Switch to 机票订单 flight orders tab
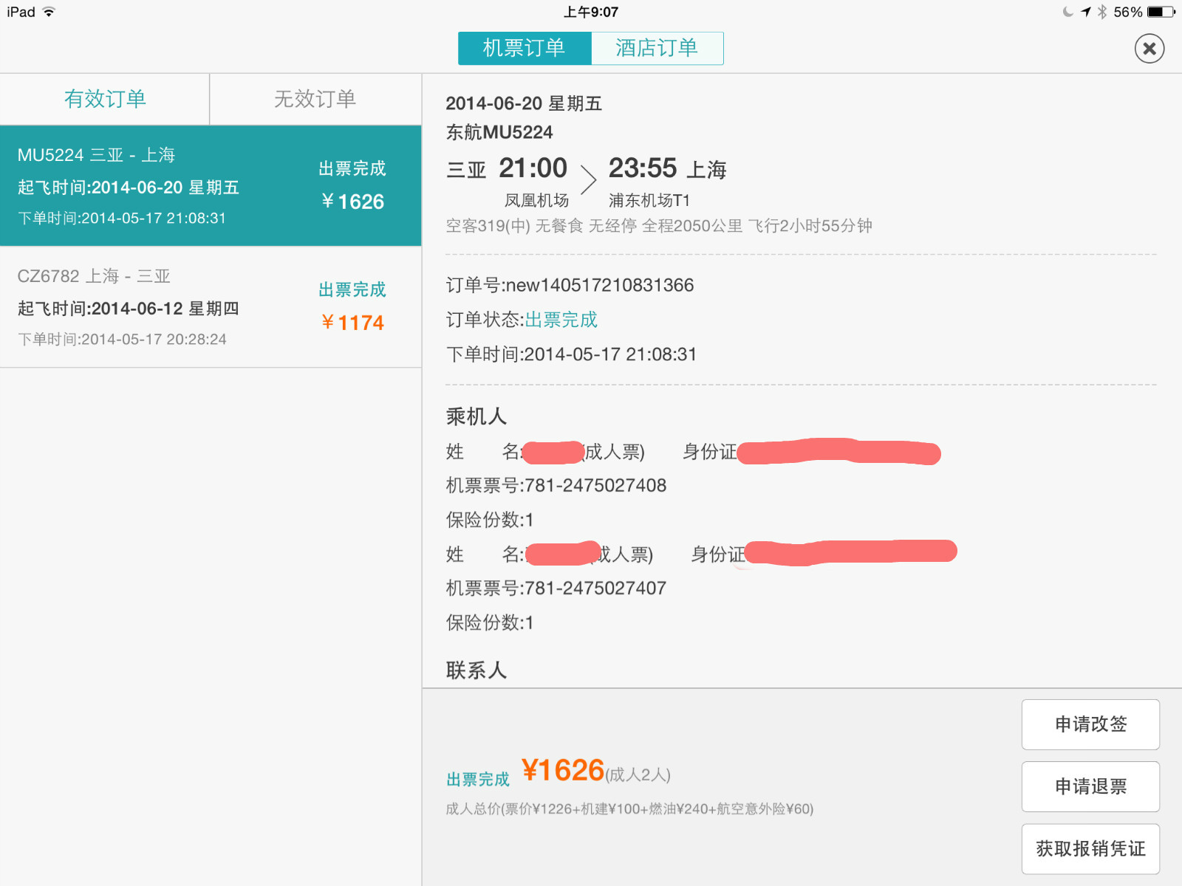The height and width of the screenshot is (886, 1182). point(524,49)
